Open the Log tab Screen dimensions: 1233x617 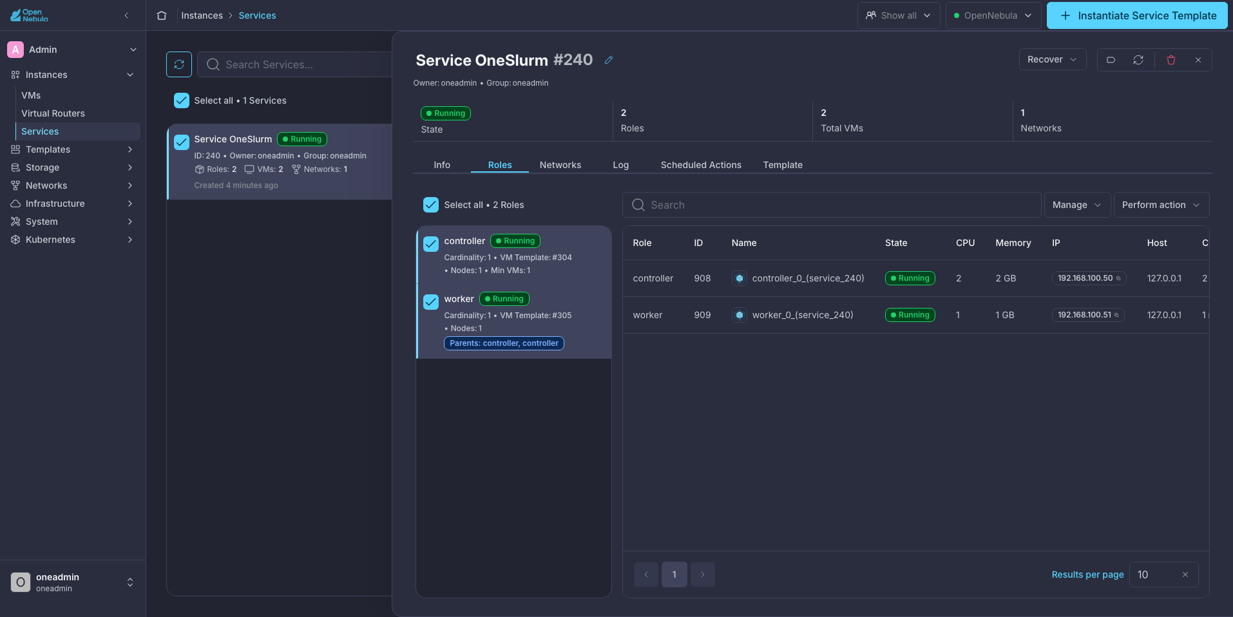pyautogui.click(x=621, y=165)
